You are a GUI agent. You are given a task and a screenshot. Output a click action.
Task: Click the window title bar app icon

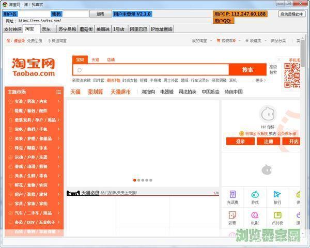[5, 4]
